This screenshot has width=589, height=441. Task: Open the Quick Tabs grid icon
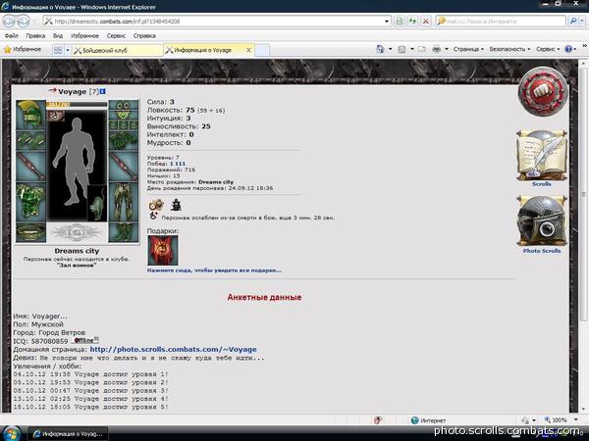(x=58, y=50)
